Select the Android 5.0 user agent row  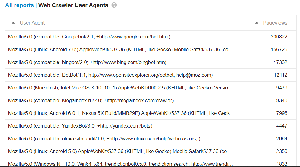pyautogui.click(x=151, y=151)
